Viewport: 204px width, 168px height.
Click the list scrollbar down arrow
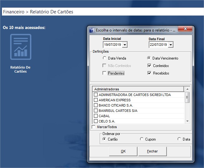coord(187,121)
